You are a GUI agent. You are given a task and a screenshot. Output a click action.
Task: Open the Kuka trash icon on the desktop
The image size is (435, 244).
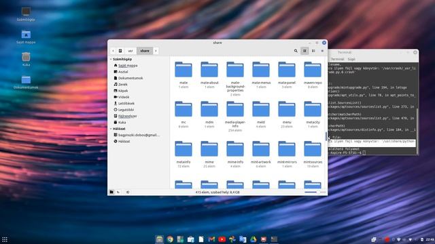click(x=26, y=59)
